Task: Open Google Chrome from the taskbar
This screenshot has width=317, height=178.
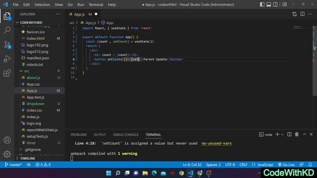Action: (181, 173)
